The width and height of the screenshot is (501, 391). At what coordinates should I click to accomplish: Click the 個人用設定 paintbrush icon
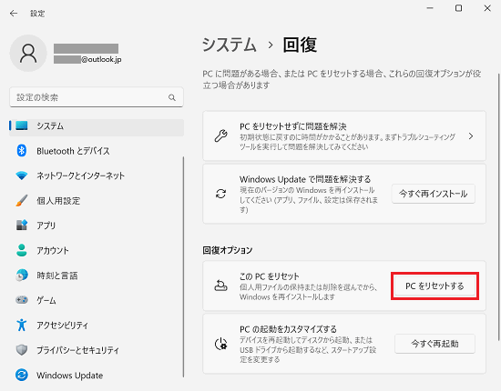coord(22,201)
